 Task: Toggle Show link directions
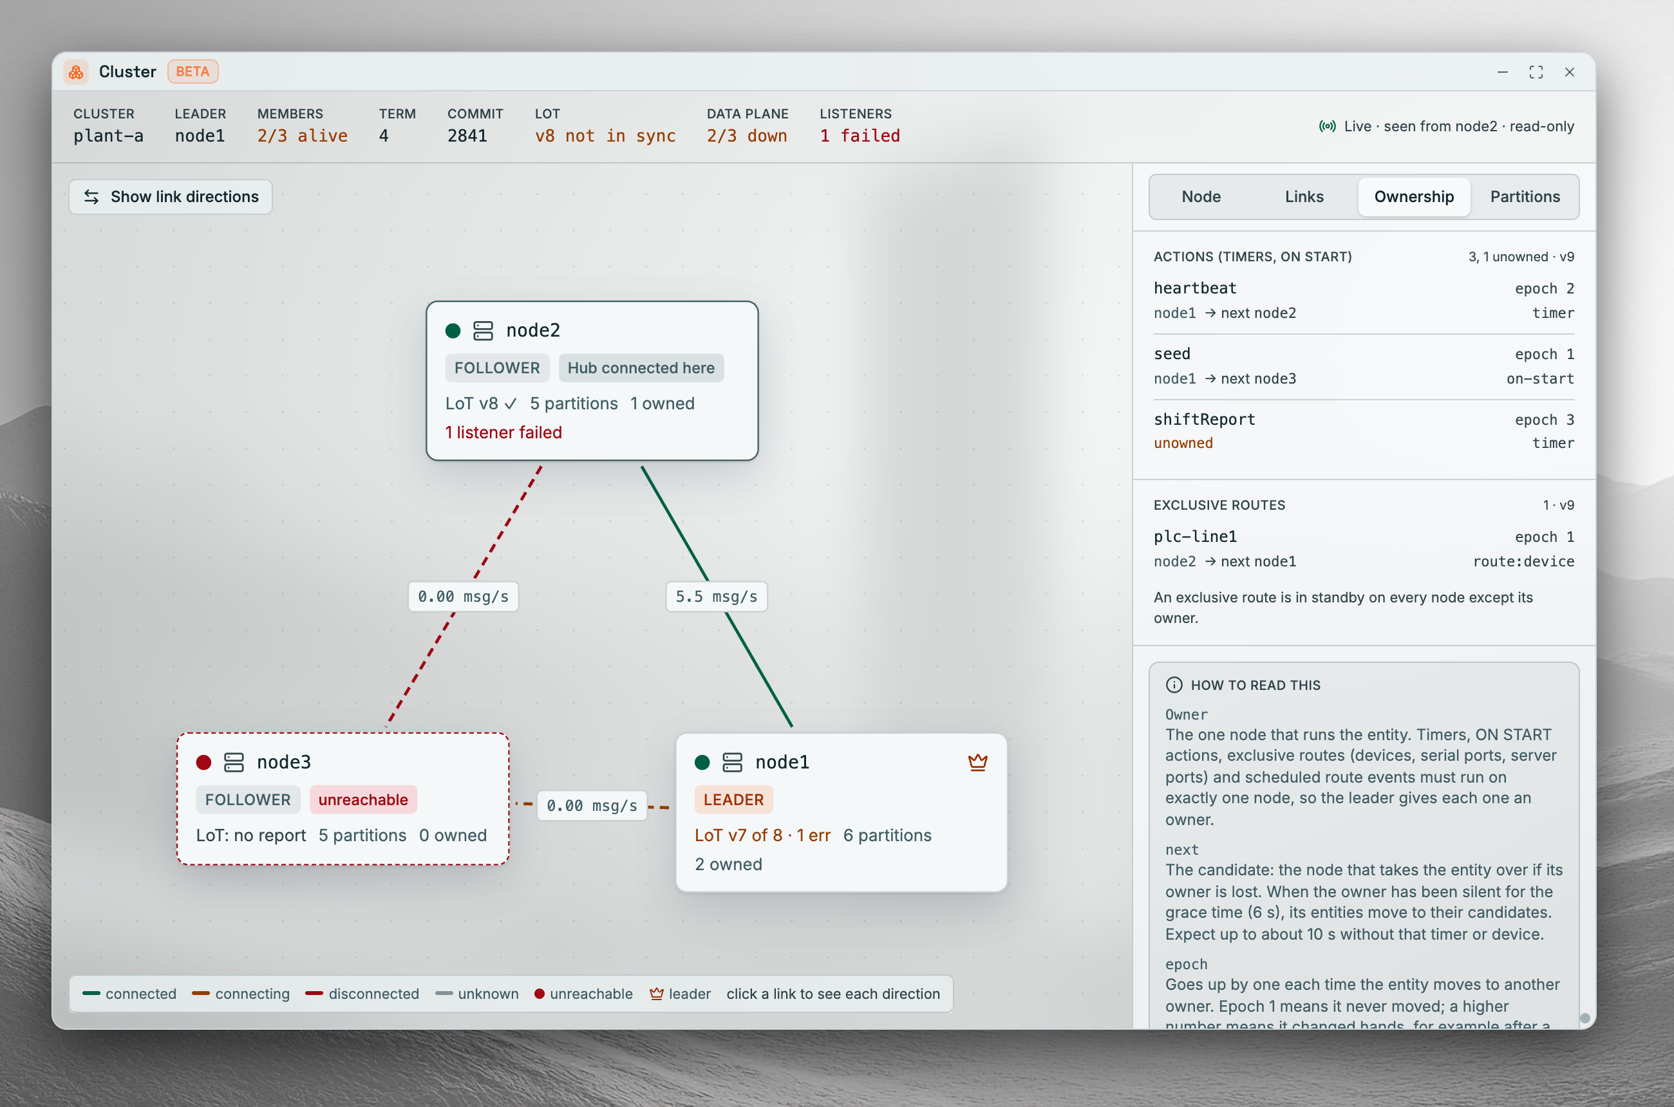click(x=170, y=197)
